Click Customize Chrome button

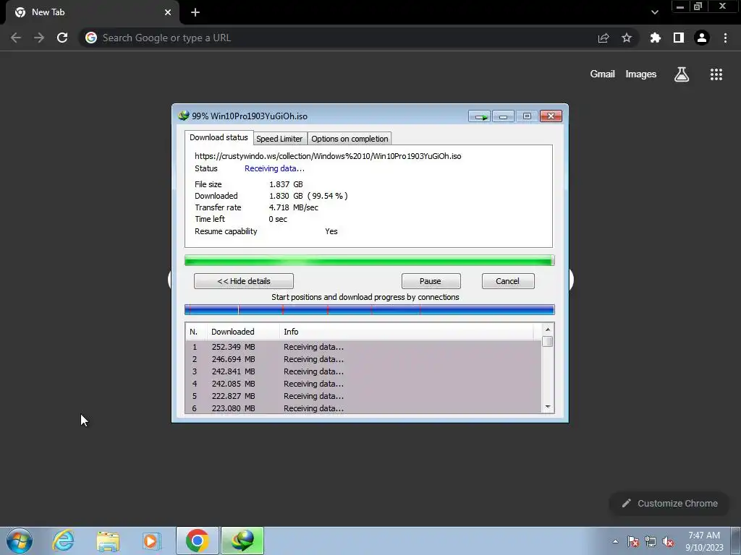pos(670,504)
